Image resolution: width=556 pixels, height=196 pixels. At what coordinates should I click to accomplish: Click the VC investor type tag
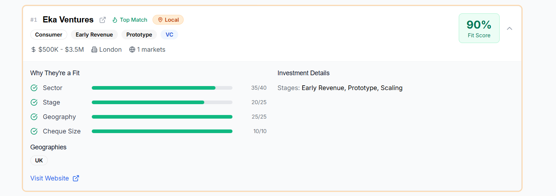(169, 35)
